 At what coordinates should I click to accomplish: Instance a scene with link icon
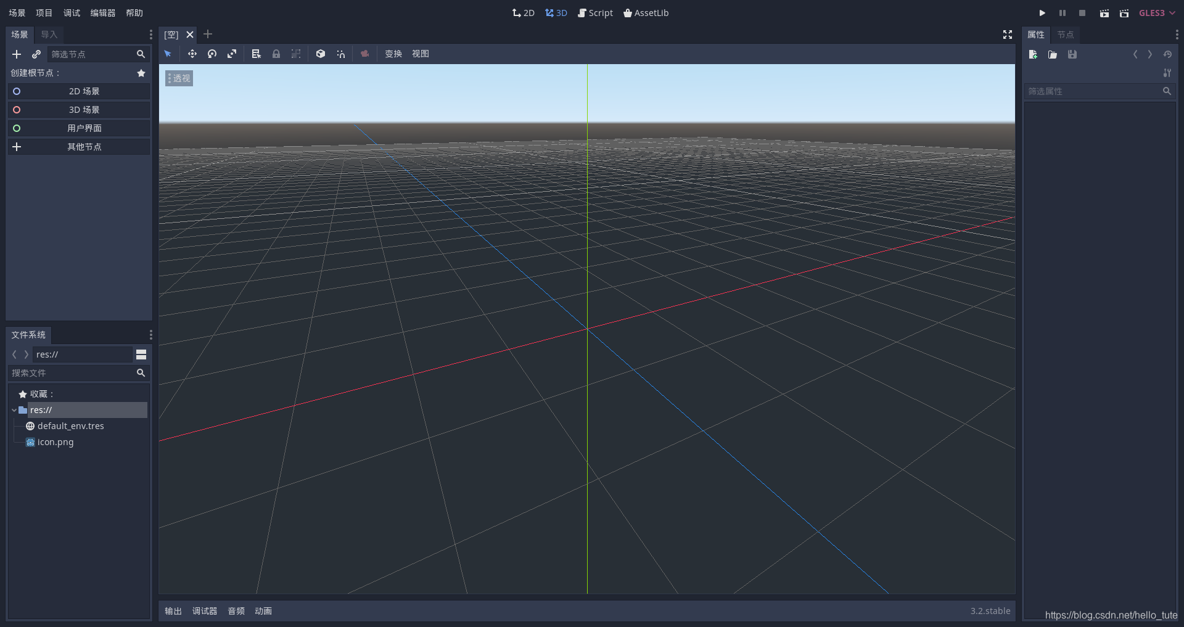[x=36, y=54]
